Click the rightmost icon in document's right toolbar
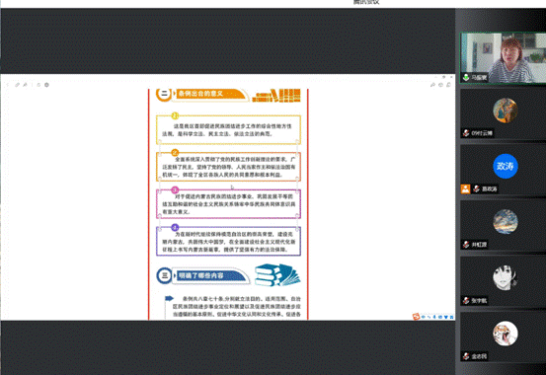This screenshot has width=546, height=375. click(x=448, y=85)
